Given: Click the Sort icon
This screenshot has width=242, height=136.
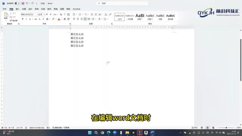Looking at the screenshot, I should 106,14.
